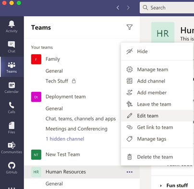Image resolution: width=194 pixels, height=189 pixels.
Task: Click the Deployment team magenta avatar
Action: pos(36,97)
